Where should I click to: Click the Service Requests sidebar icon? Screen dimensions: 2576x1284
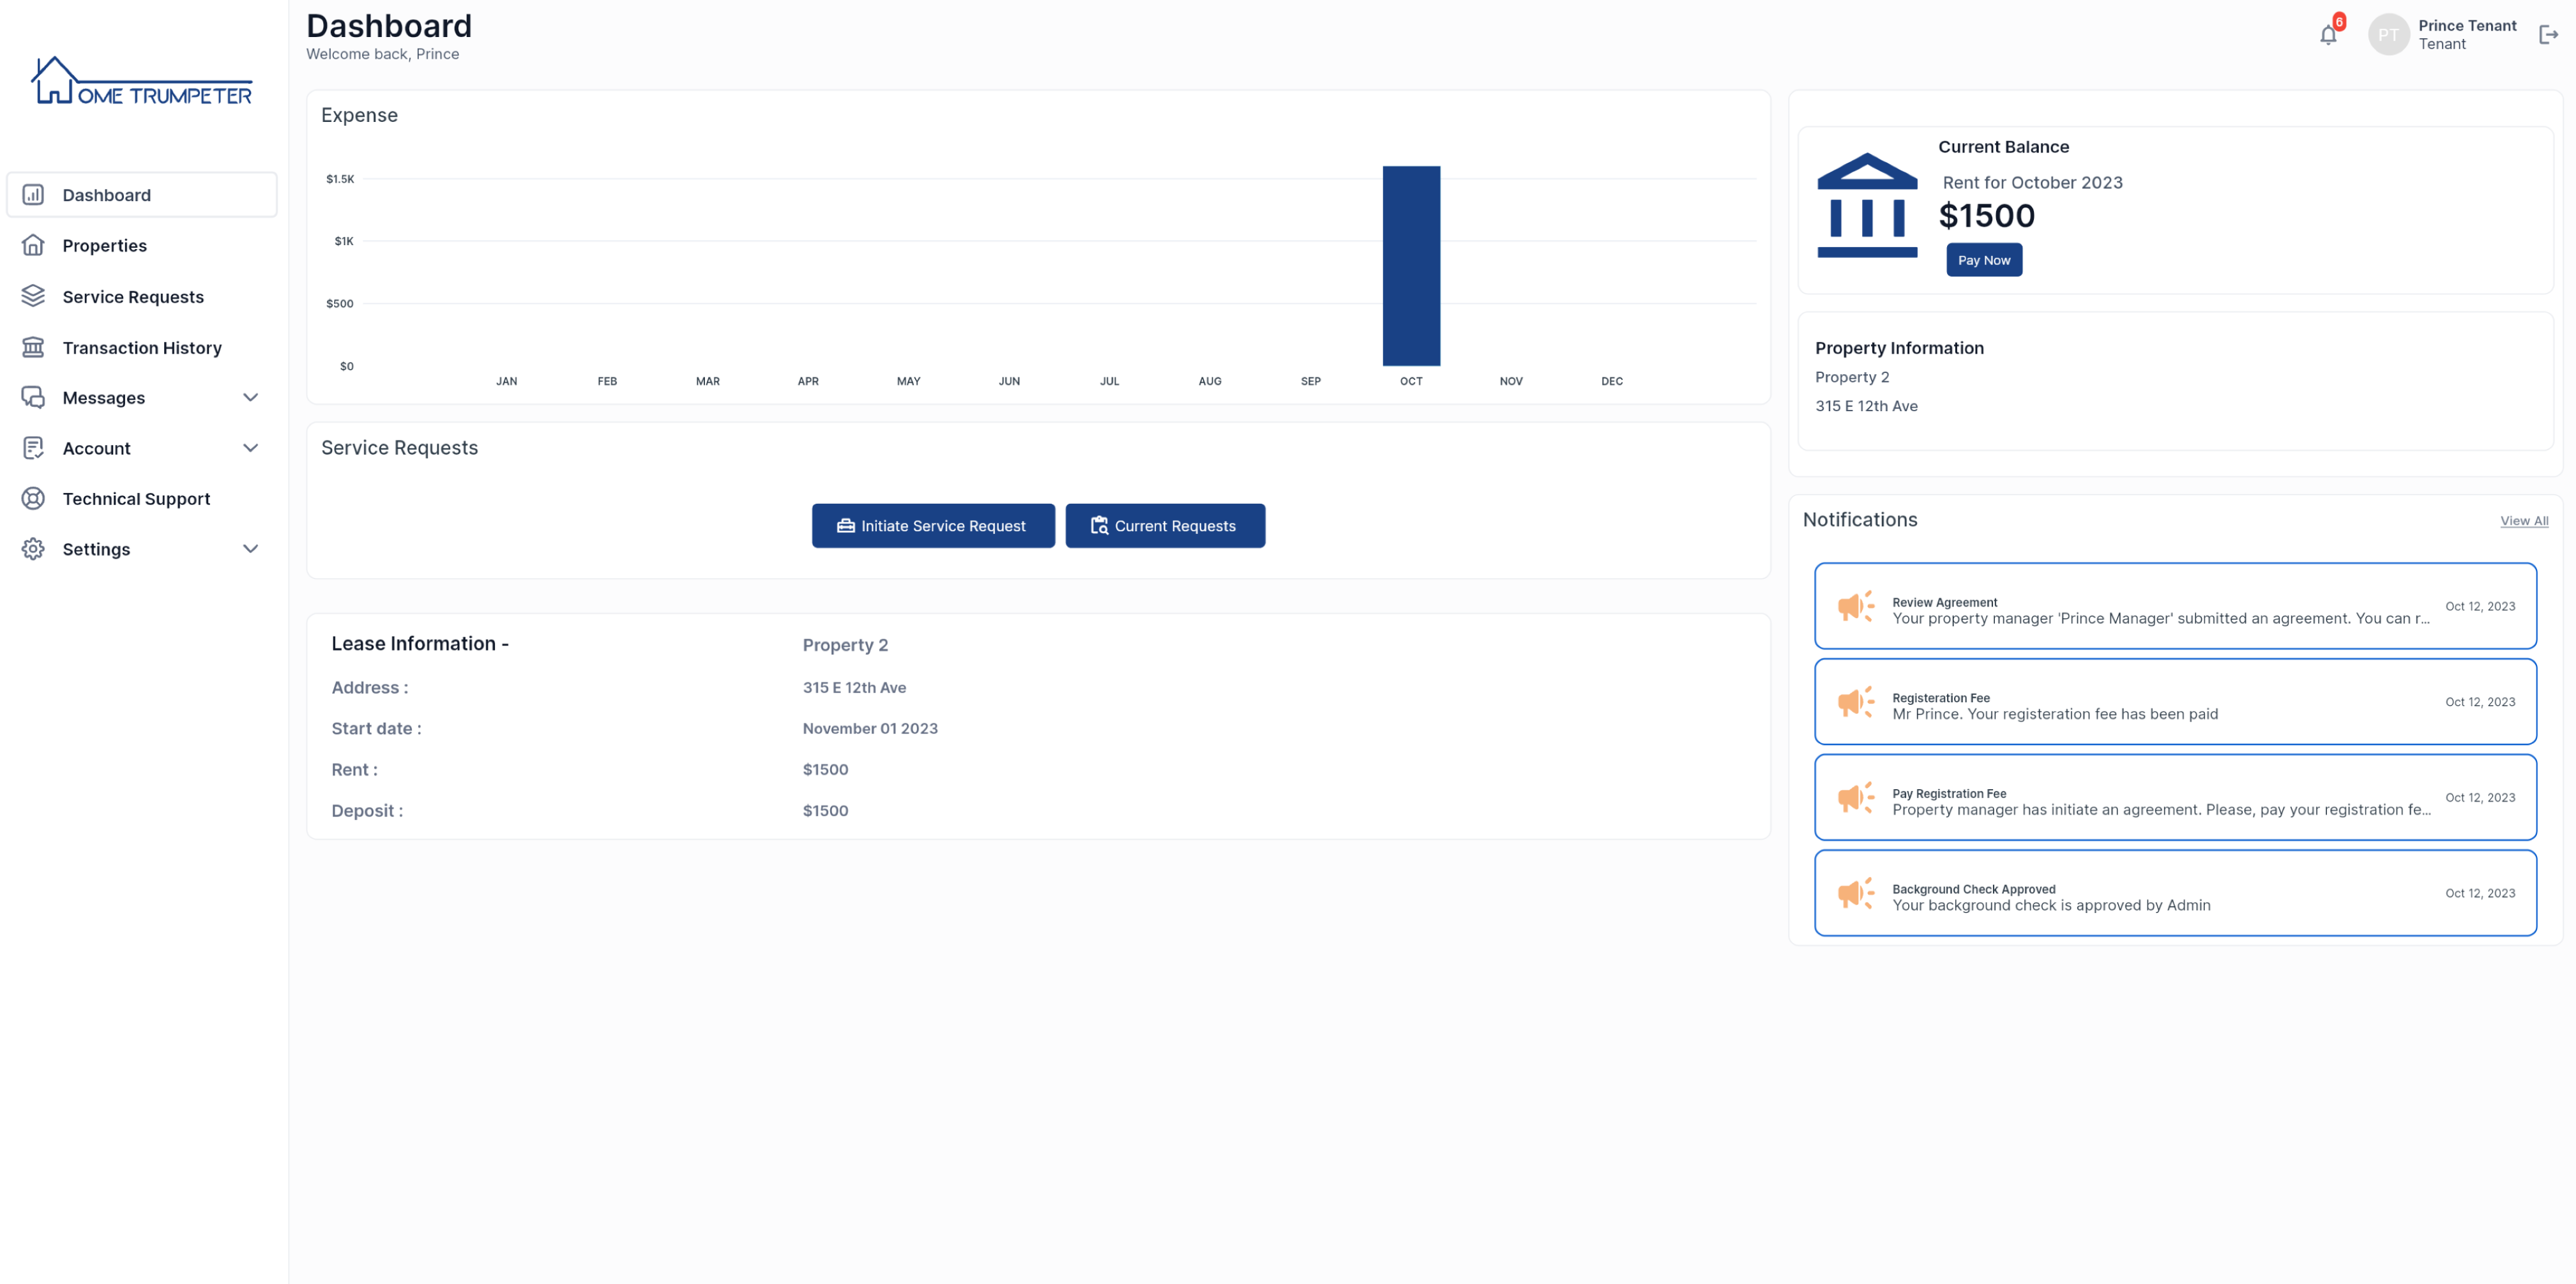coord(33,296)
